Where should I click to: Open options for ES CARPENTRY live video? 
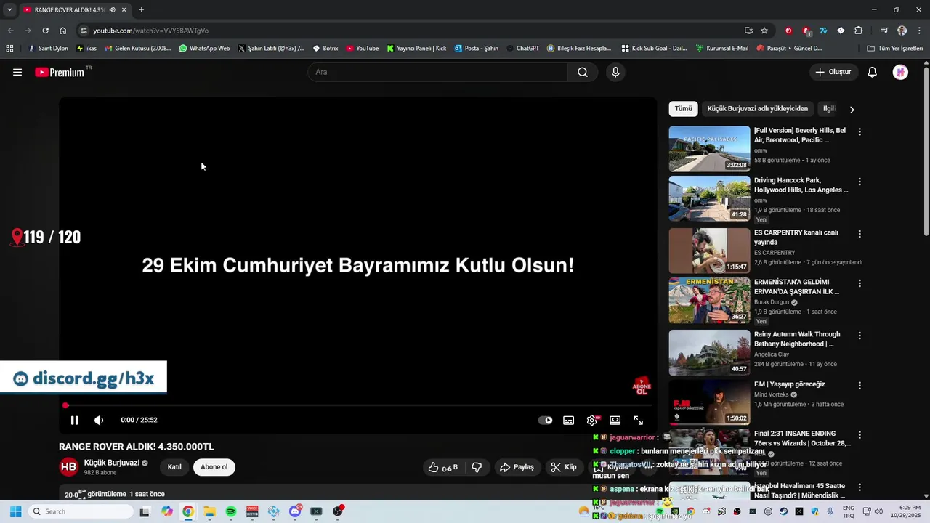860,234
